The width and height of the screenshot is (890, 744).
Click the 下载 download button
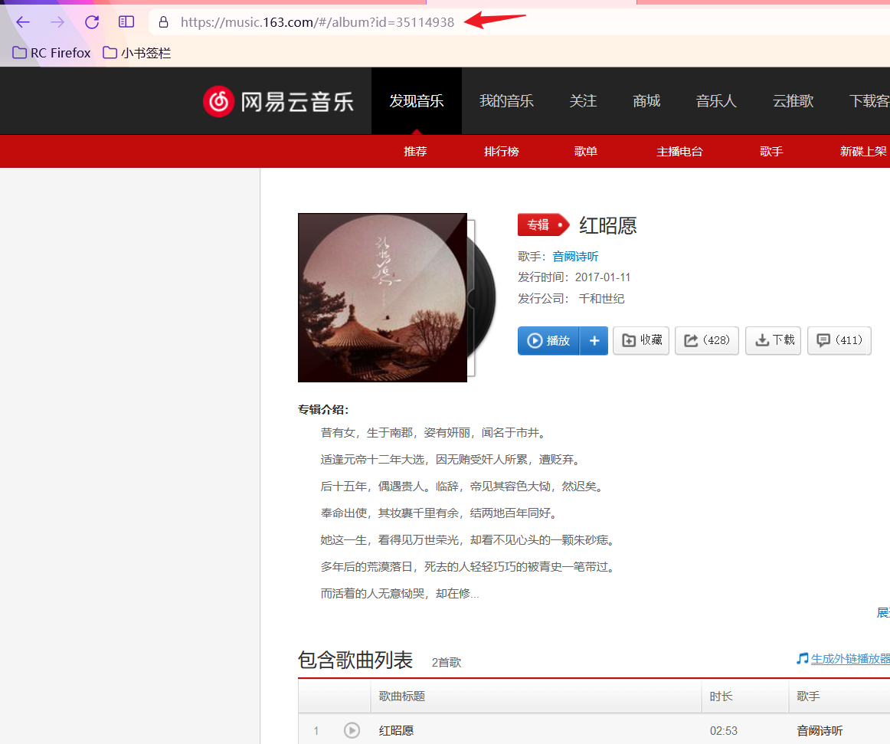[x=773, y=340]
